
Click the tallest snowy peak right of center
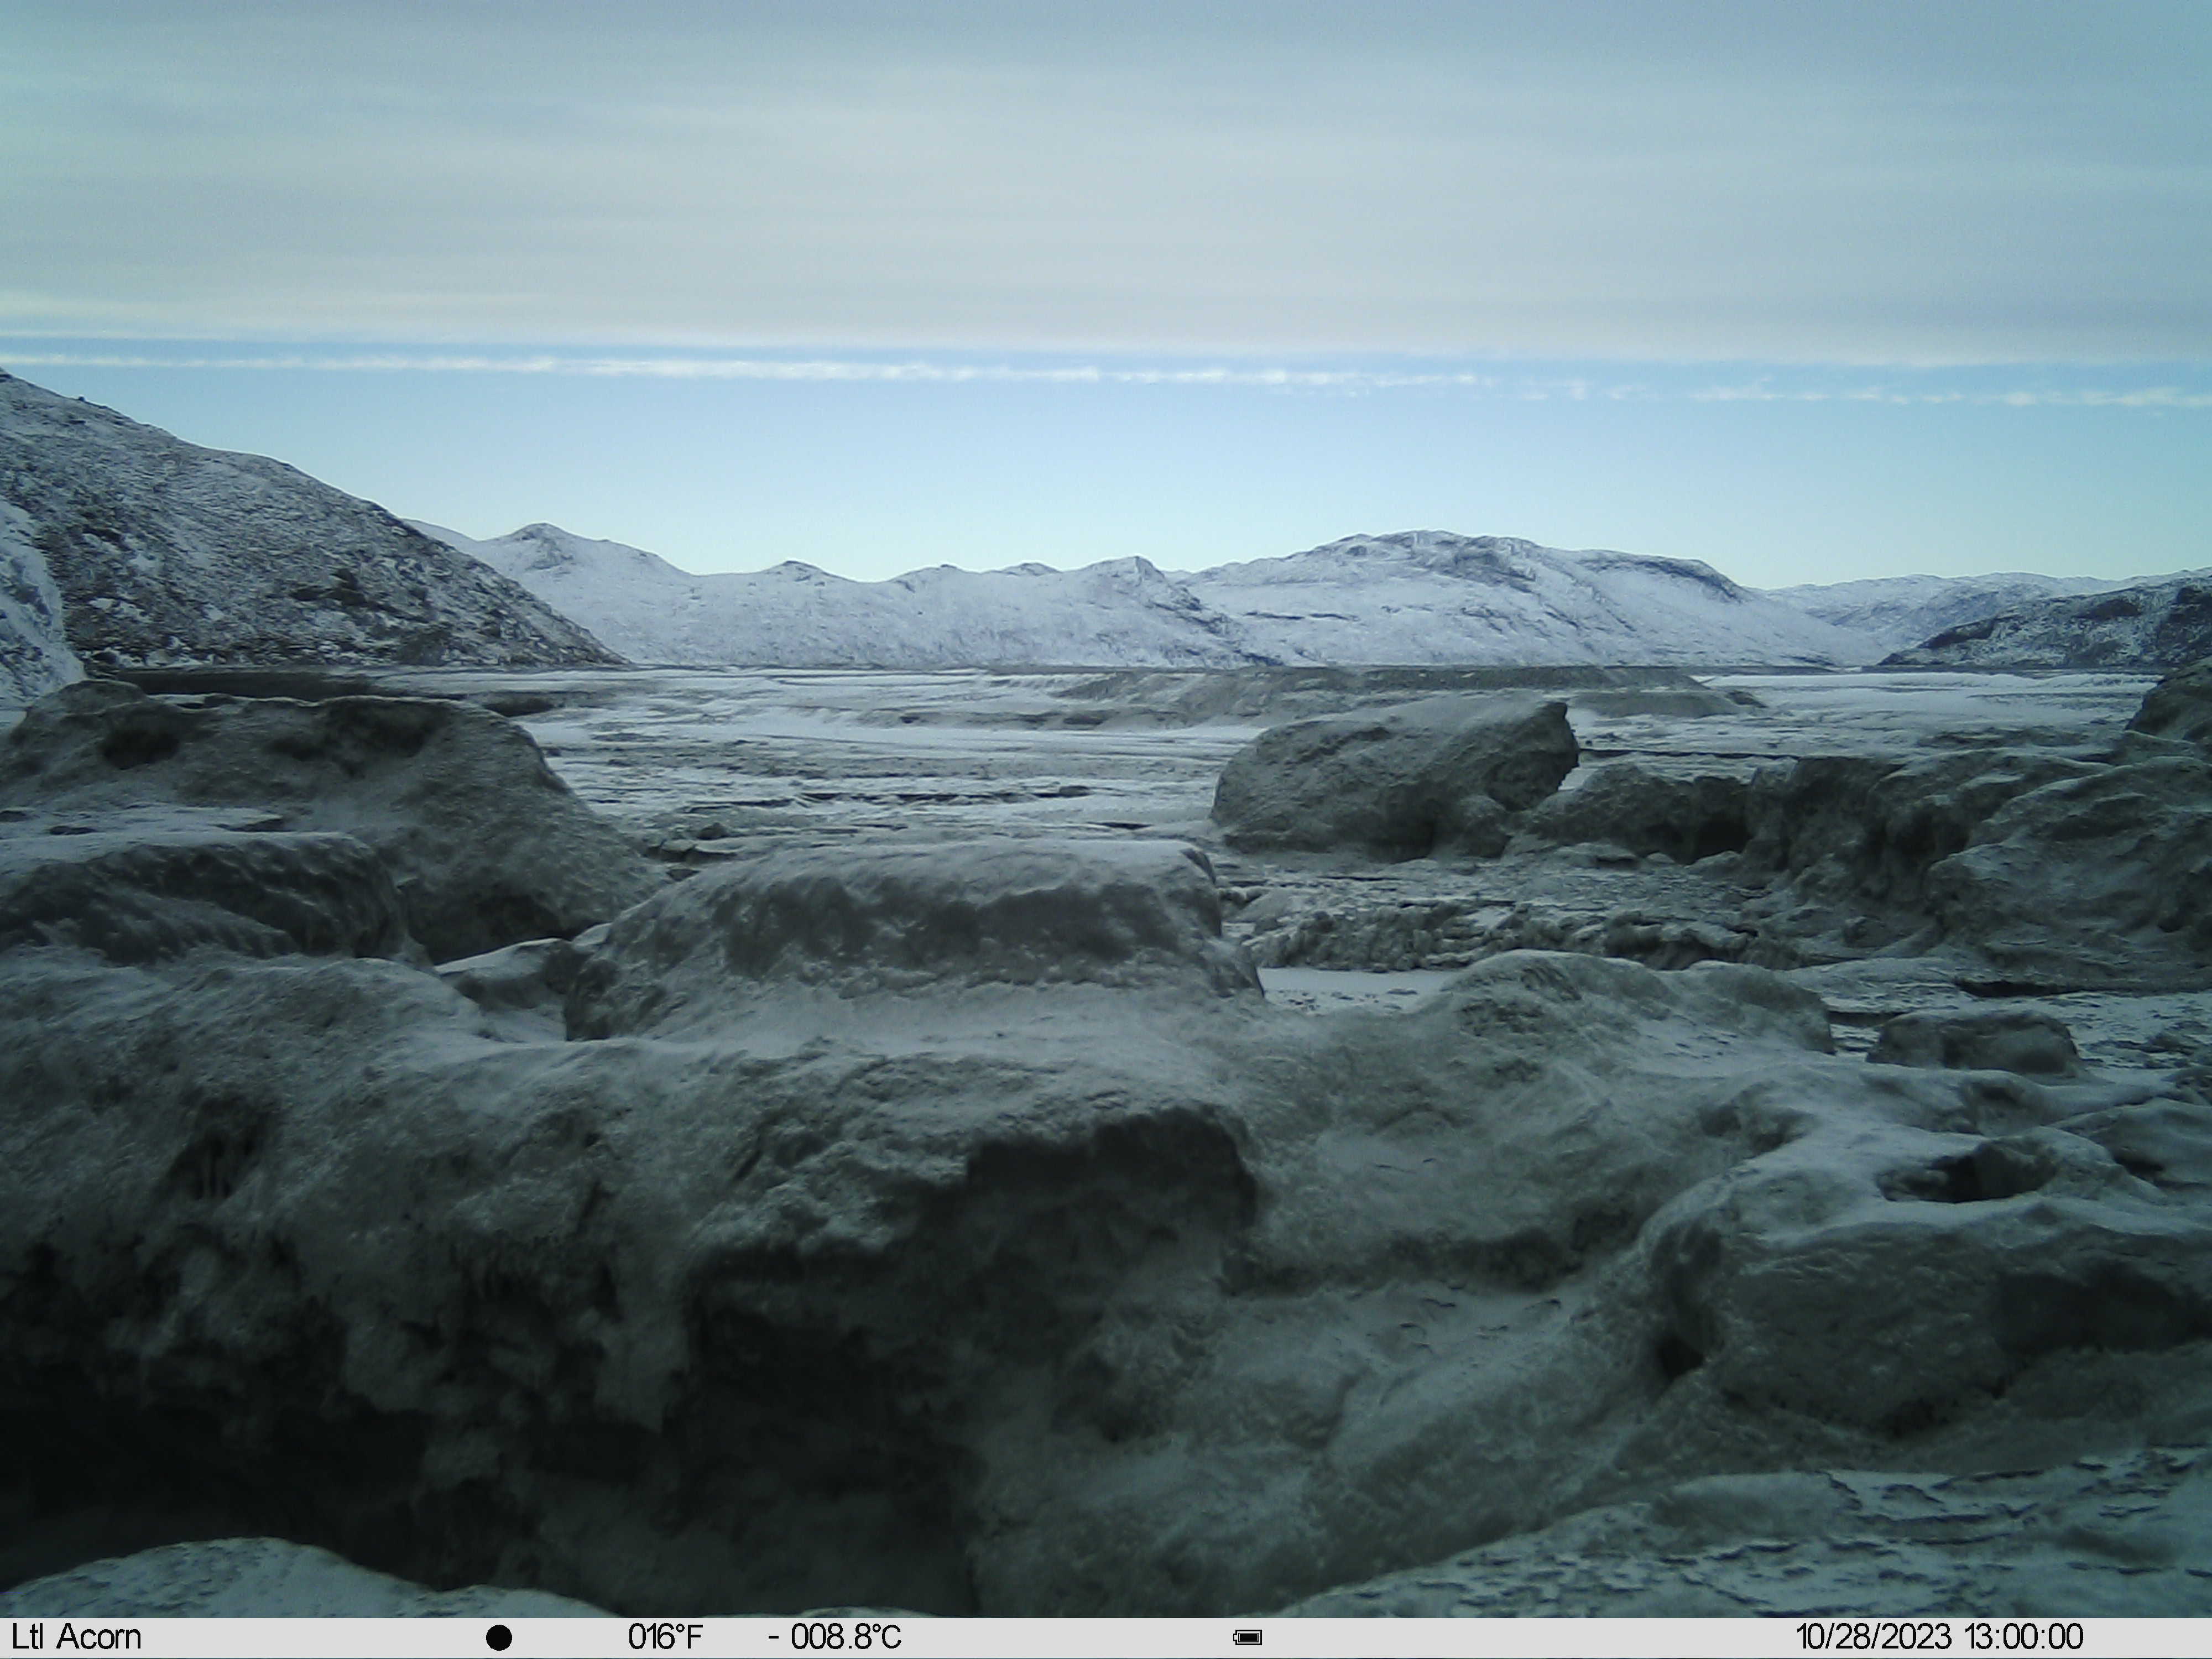click(x=1450, y=590)
